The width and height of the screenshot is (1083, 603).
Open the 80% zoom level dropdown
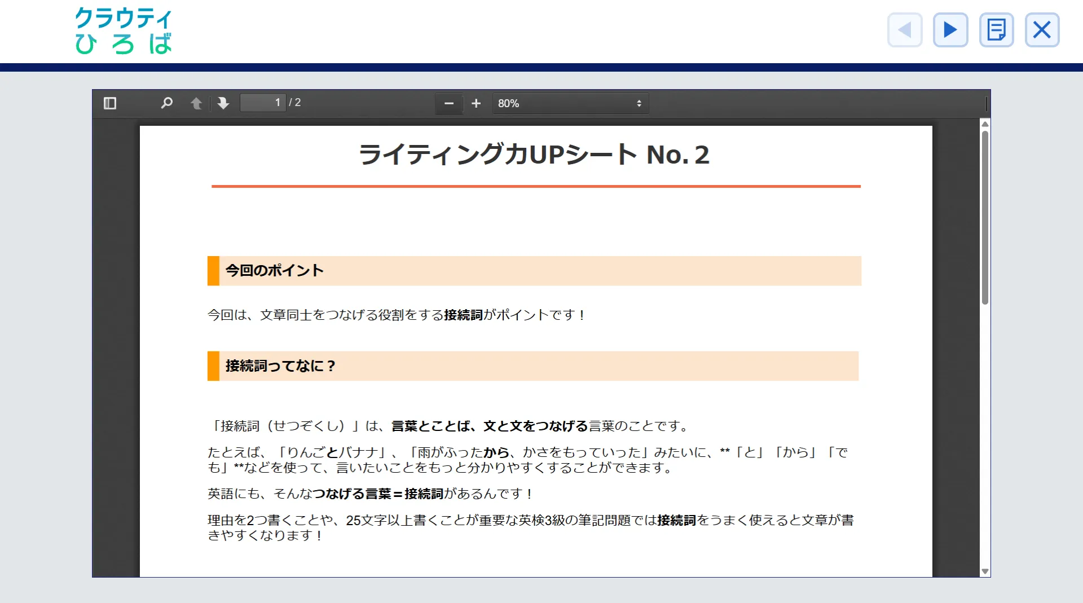pyautogui.click(x=570, y=103)
